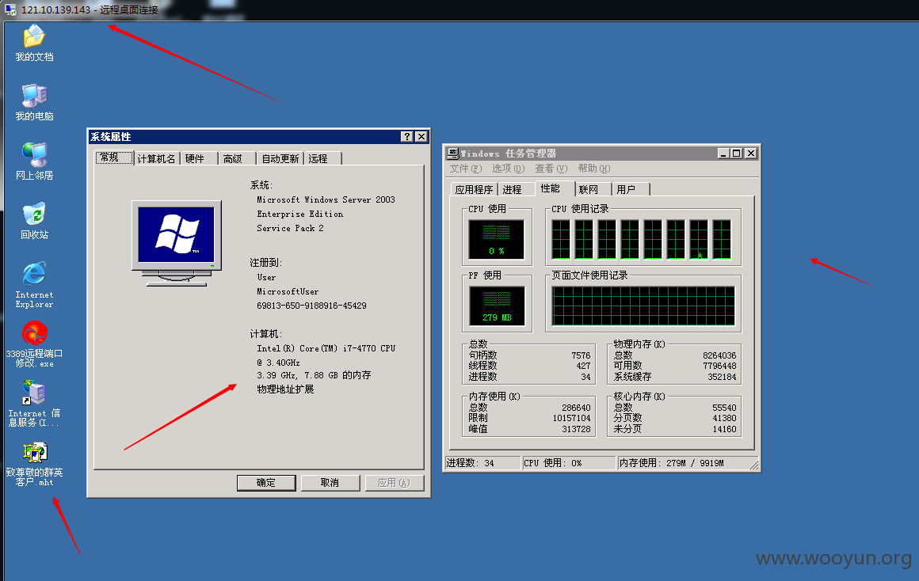Click the remote desktop connection title bar icon
The height and width of the screenshot is (581, 919).
pos(10,10)
